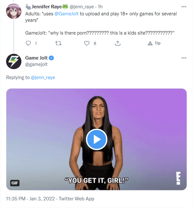The image size is (193, 209).
Task: Play the GIF in the reply
Action: 96,140
